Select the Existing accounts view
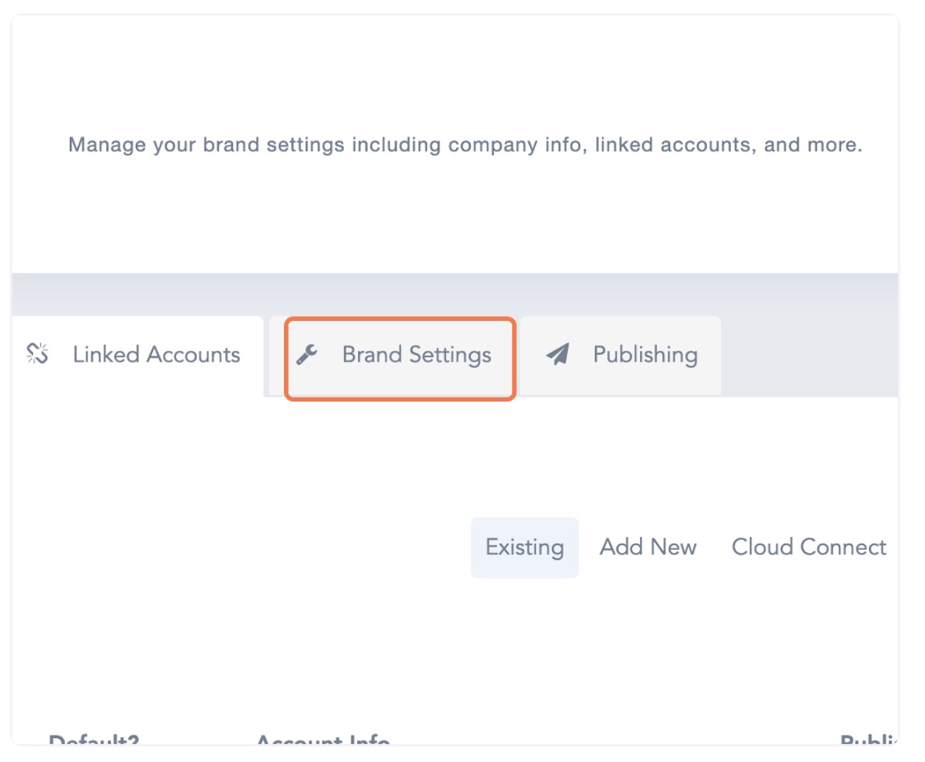Screen dimensions: 925x762 pyautogui.click(x=524, y=547)
